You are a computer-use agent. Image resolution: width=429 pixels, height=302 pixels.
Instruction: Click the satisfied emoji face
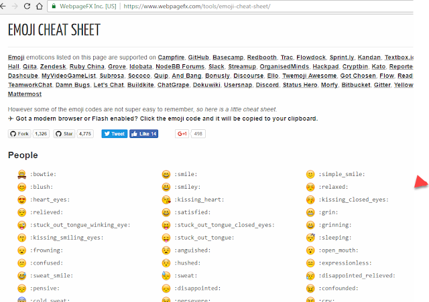point(166,212)
